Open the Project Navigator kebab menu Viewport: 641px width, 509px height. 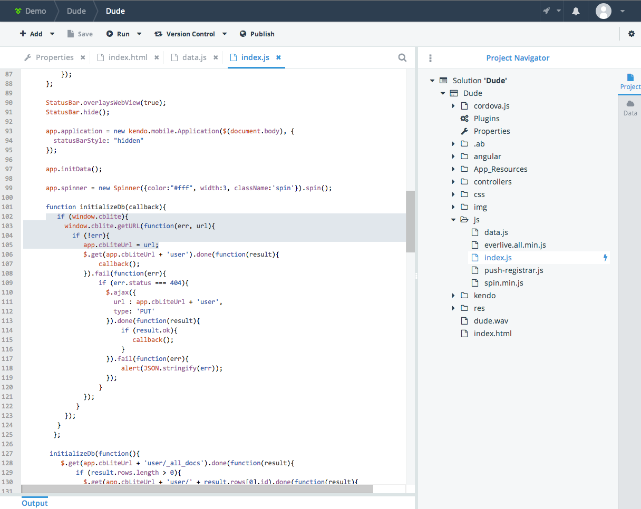431,58
